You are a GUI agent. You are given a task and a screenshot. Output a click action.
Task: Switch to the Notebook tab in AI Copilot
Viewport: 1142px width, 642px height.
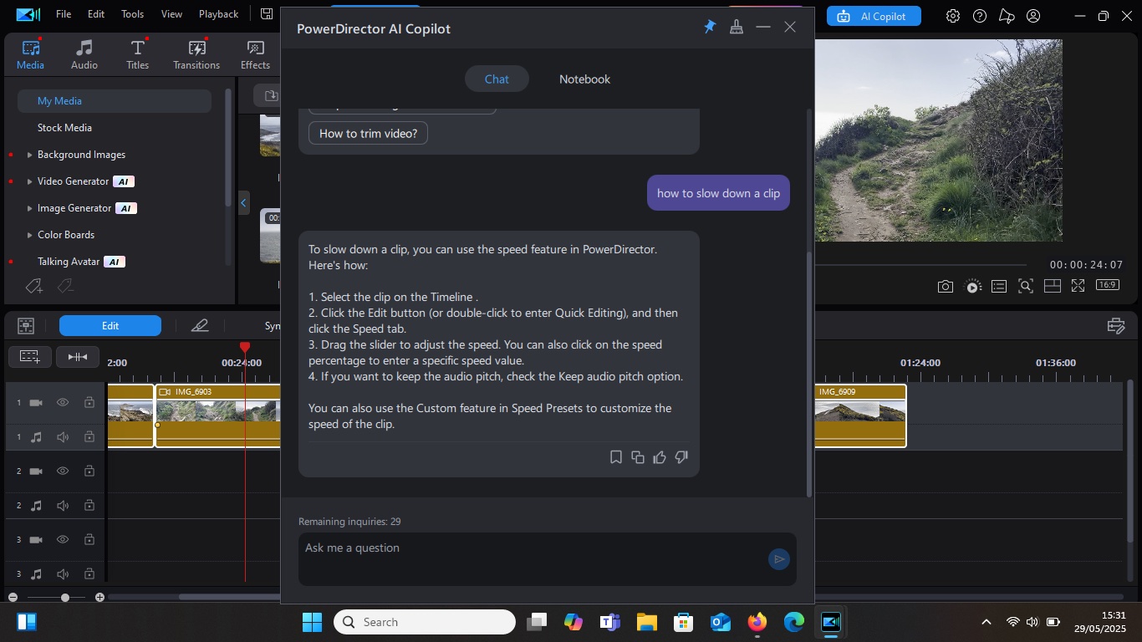point(584,79)
